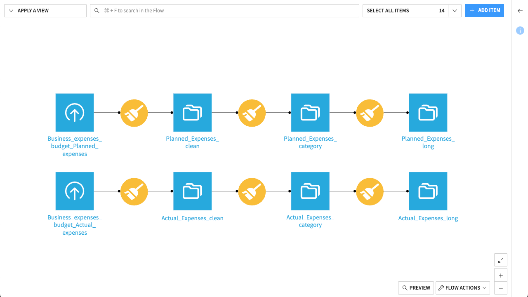Open the Planned_Expenses_clean dataset node
The image size is (528, 297).
tap(192, 112)
